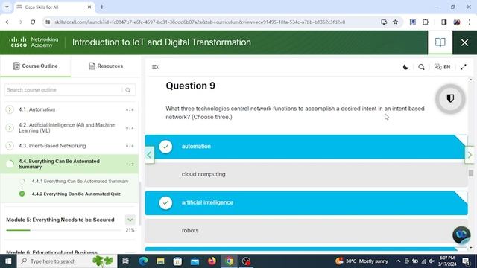This screenshot has width=477, height=268.
Task: Select the robots answer
Action: (x=306, y=231)
